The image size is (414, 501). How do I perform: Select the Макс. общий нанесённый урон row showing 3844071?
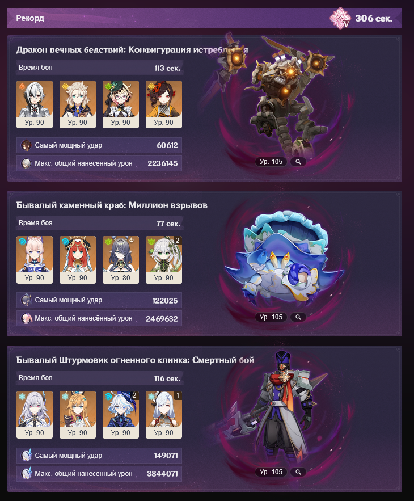click(x=99, y=474)
